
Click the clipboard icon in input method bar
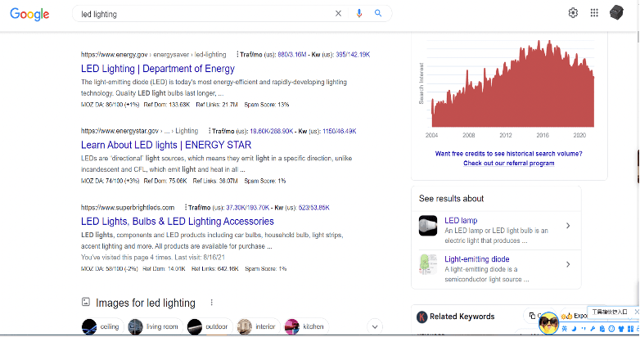602,329
